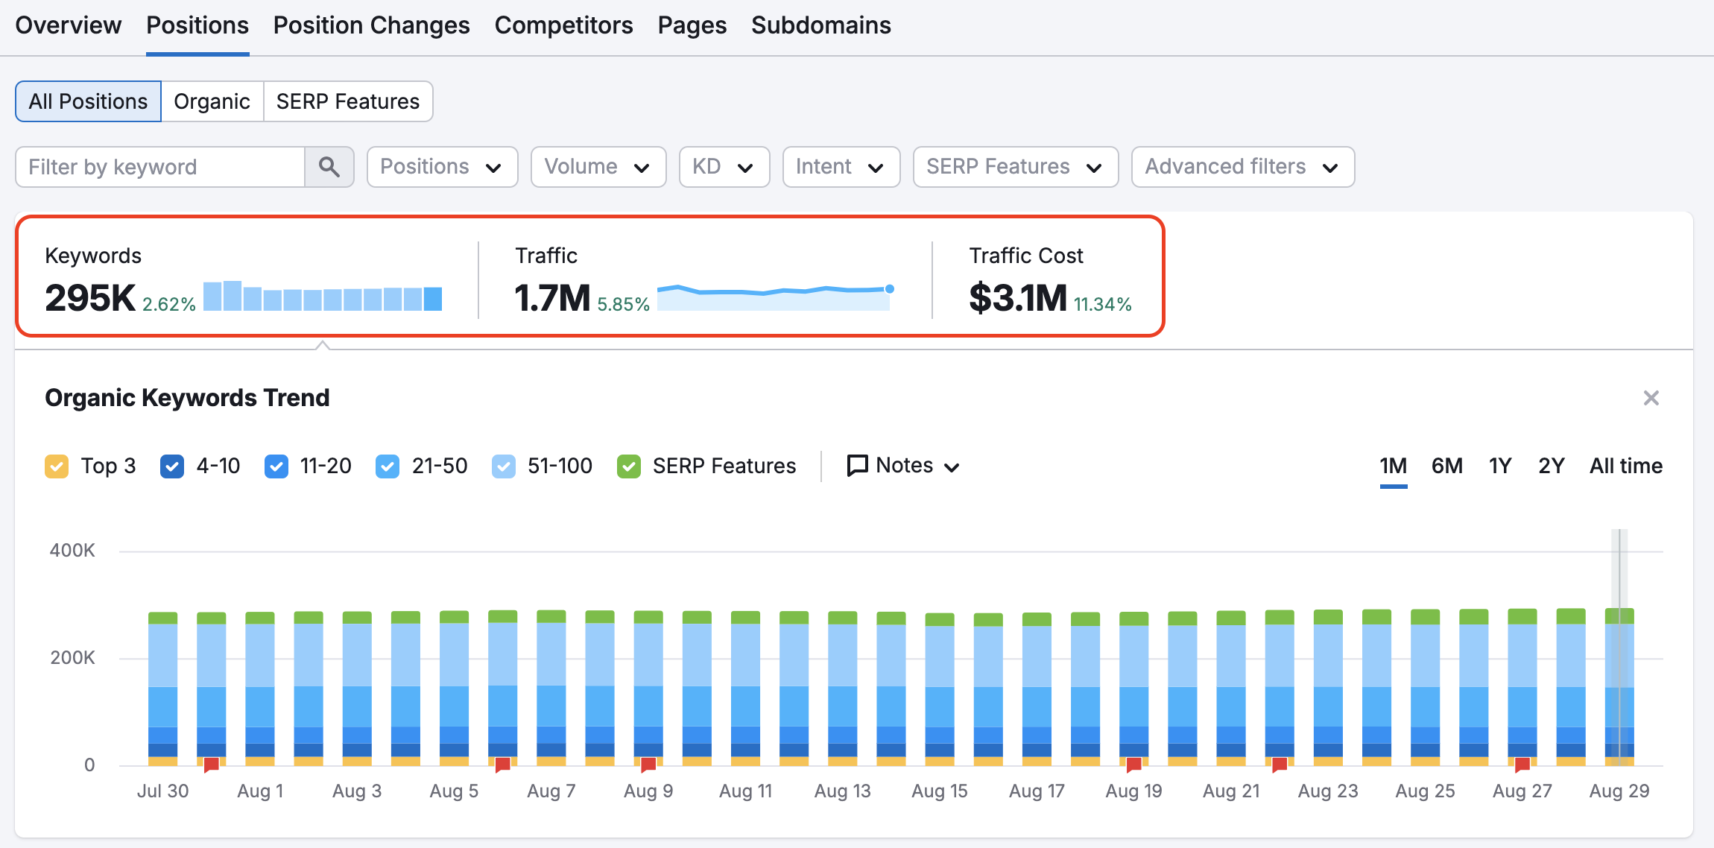
Task: Show All time chart range
Action: (x=1625, y=466)
